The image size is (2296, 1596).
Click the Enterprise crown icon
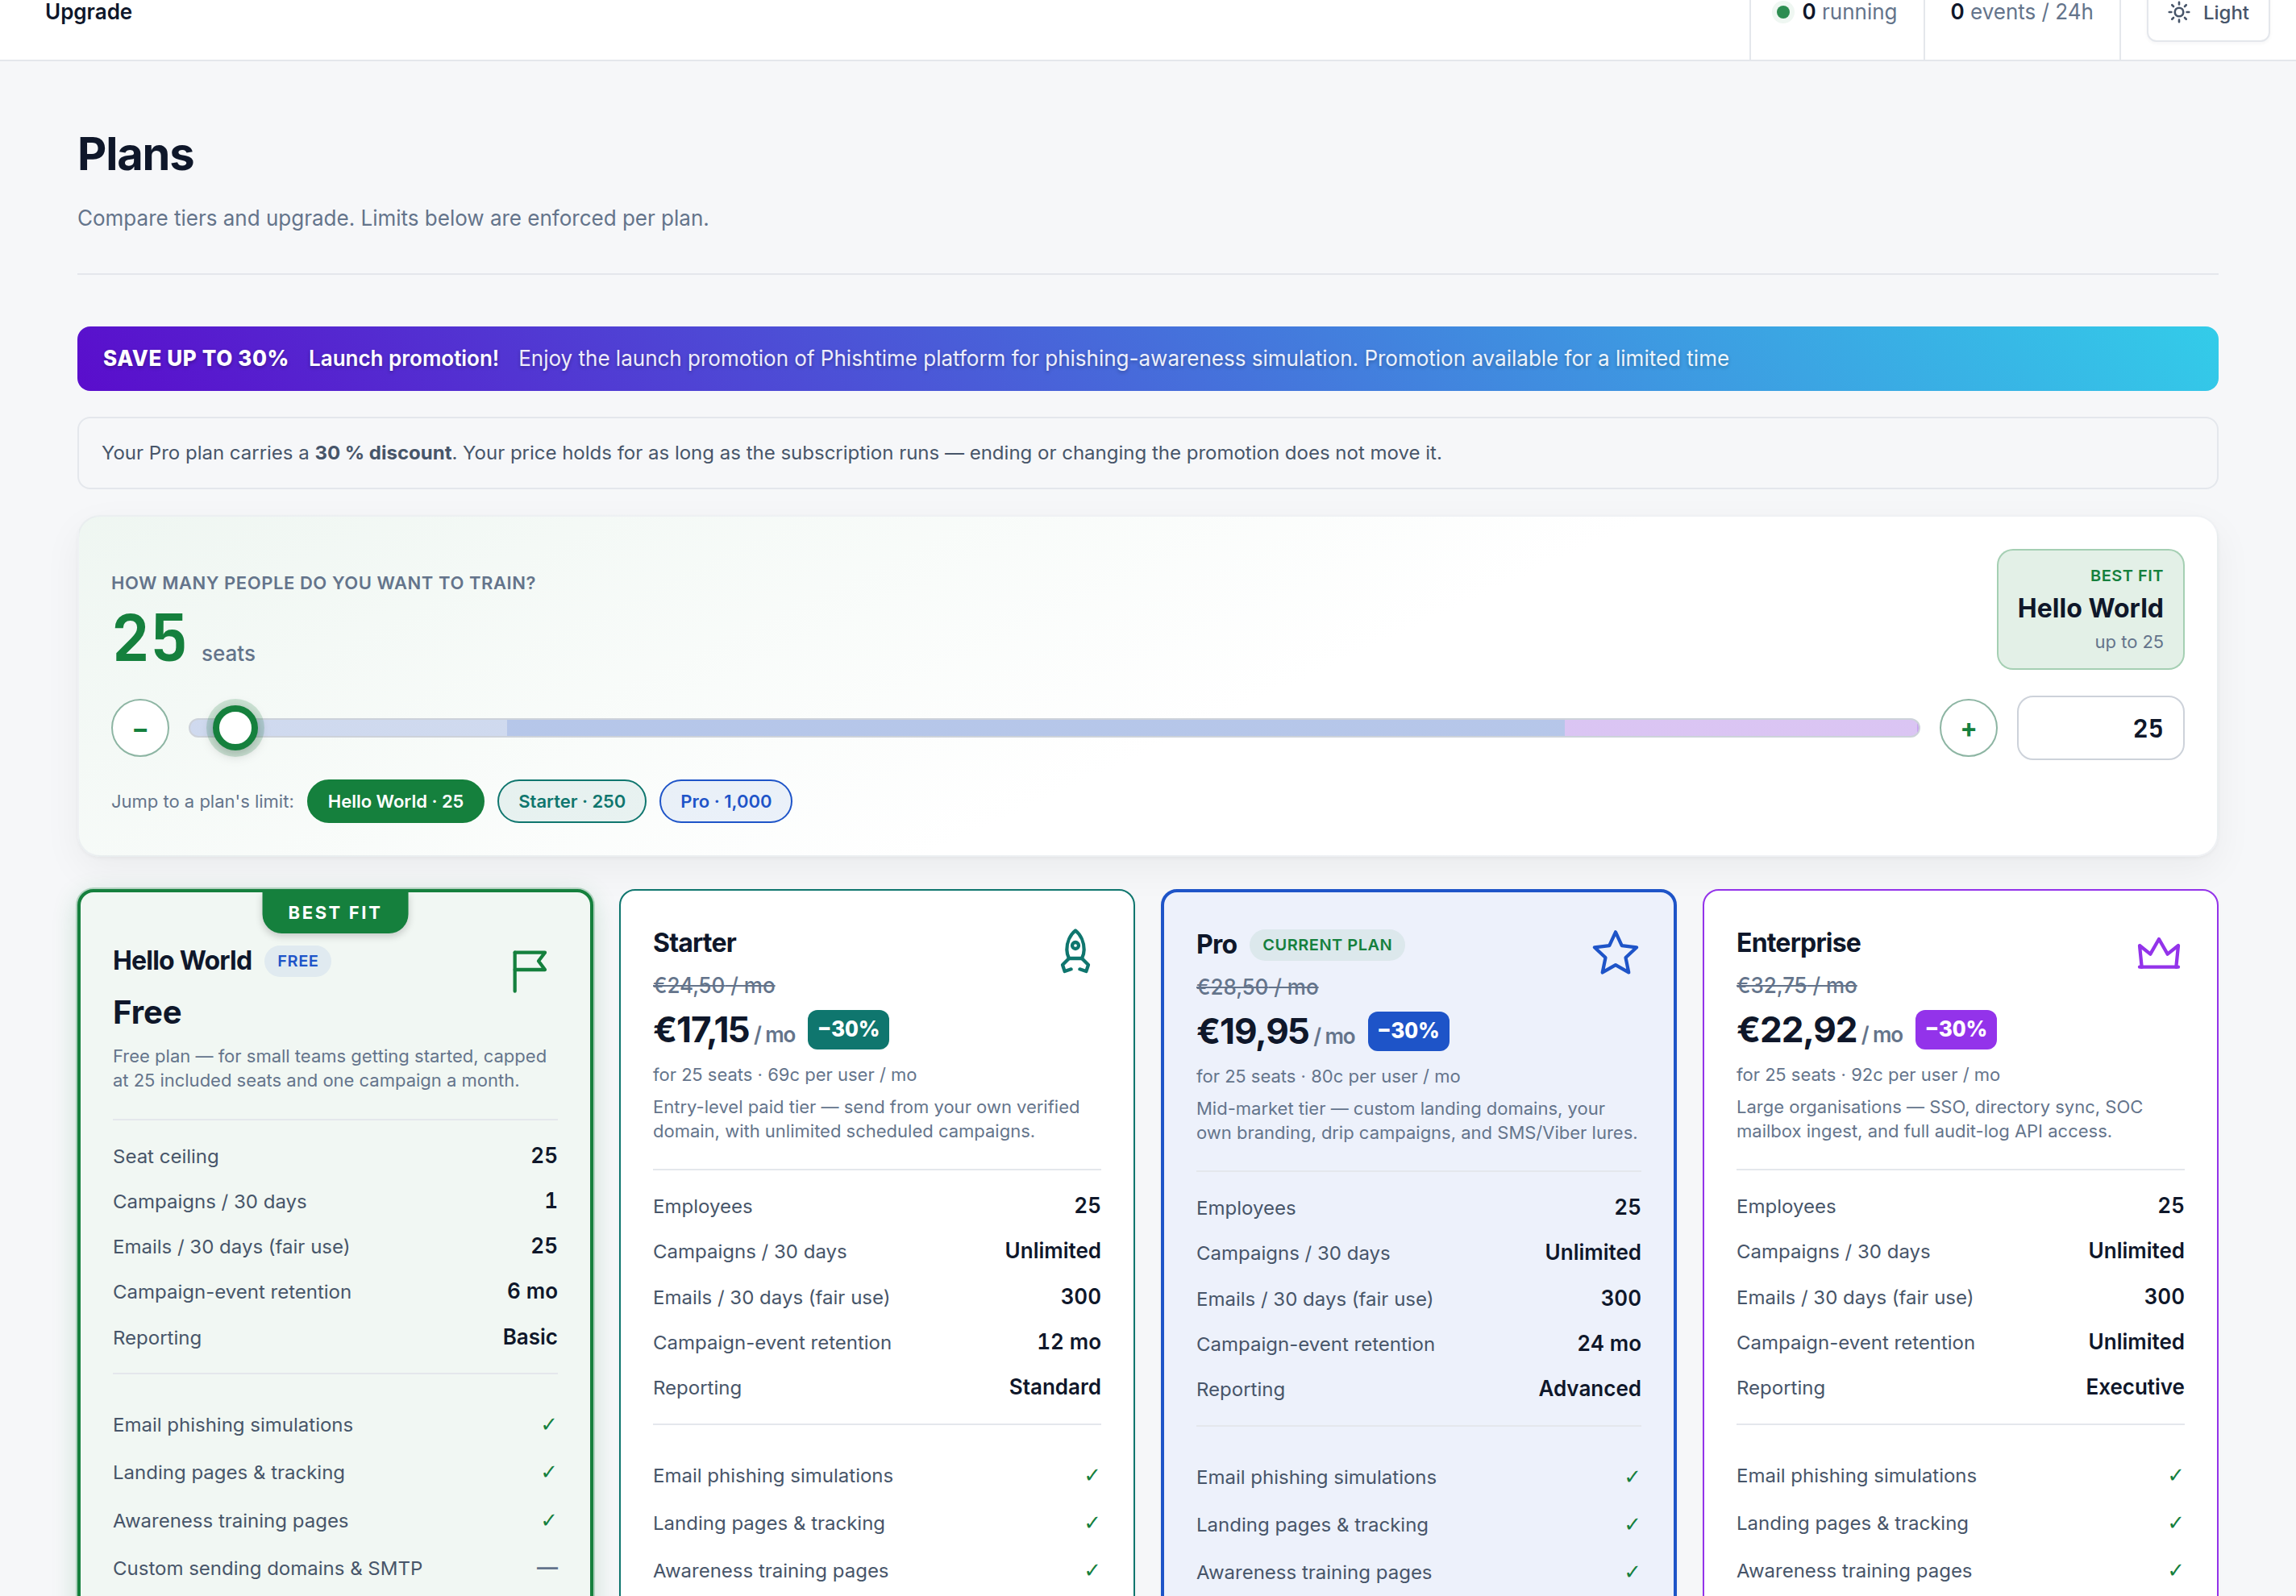coord(2158,953)
